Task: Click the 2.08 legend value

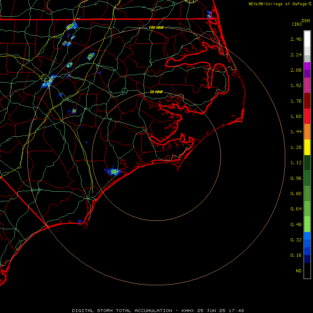Action: [x=296, y=70]
